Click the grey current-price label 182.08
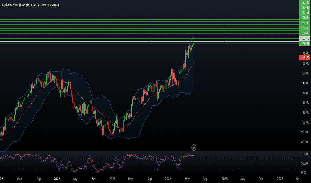311x183 pixels. (305, 38)
